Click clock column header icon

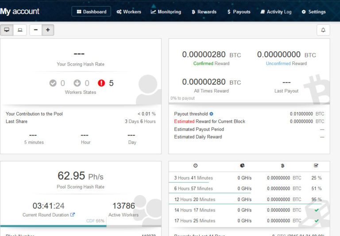point(195,166)
